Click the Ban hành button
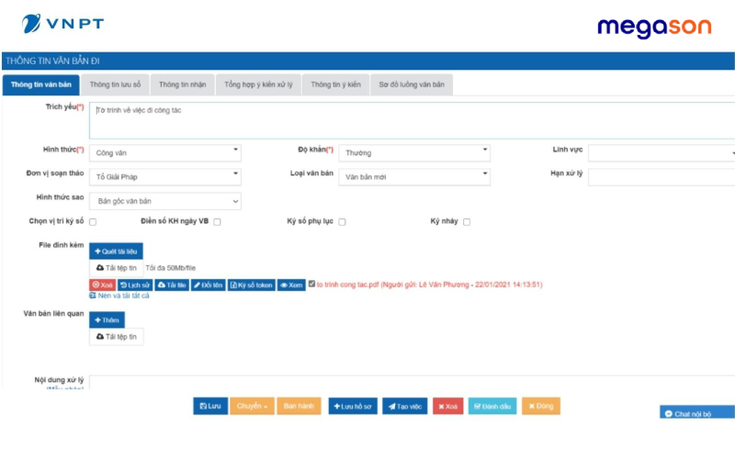 [x=299, y=406]
